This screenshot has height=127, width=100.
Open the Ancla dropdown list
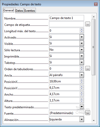(x=82, y=75)
